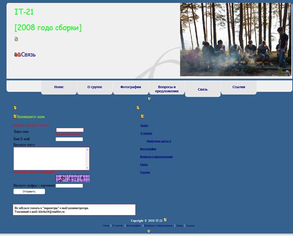
Task: Follow the sidebar О группе link
Action: tap(146, 133)
